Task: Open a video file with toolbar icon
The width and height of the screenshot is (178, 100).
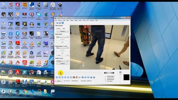Action: pos(57,23)
